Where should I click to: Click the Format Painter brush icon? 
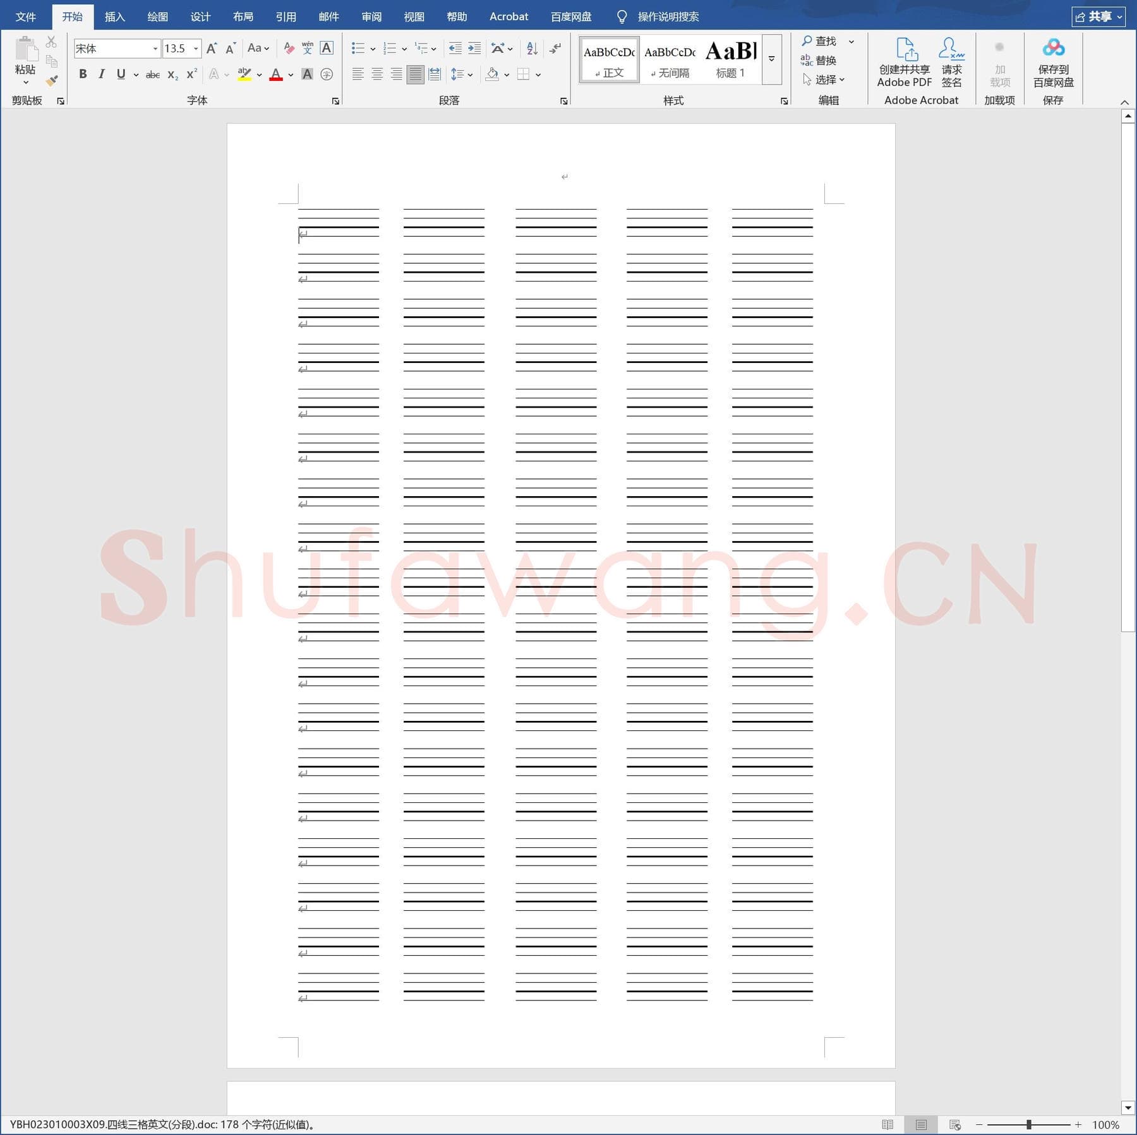[x=52, y=80]
